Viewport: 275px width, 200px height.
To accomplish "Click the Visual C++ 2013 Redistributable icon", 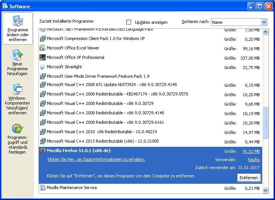I will [x=43, y=141].
